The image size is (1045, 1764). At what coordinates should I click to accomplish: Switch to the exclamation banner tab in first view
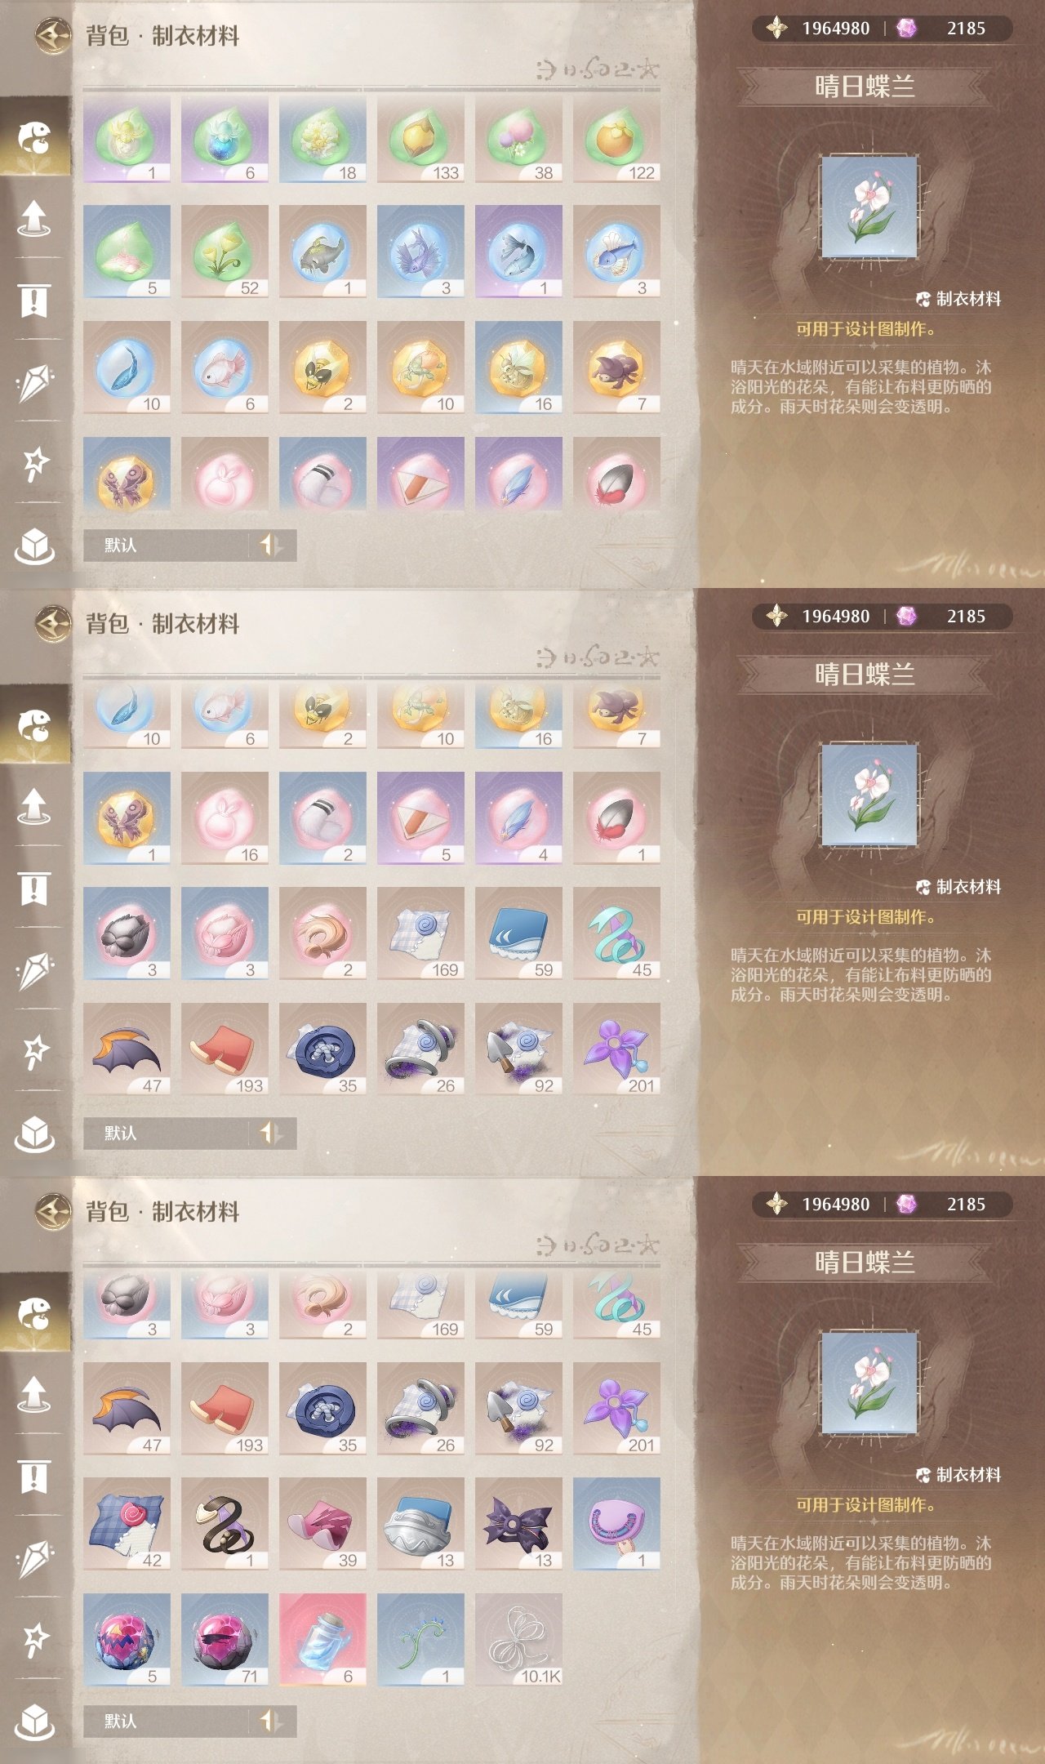pyautogui.click(x=34, y=300)
